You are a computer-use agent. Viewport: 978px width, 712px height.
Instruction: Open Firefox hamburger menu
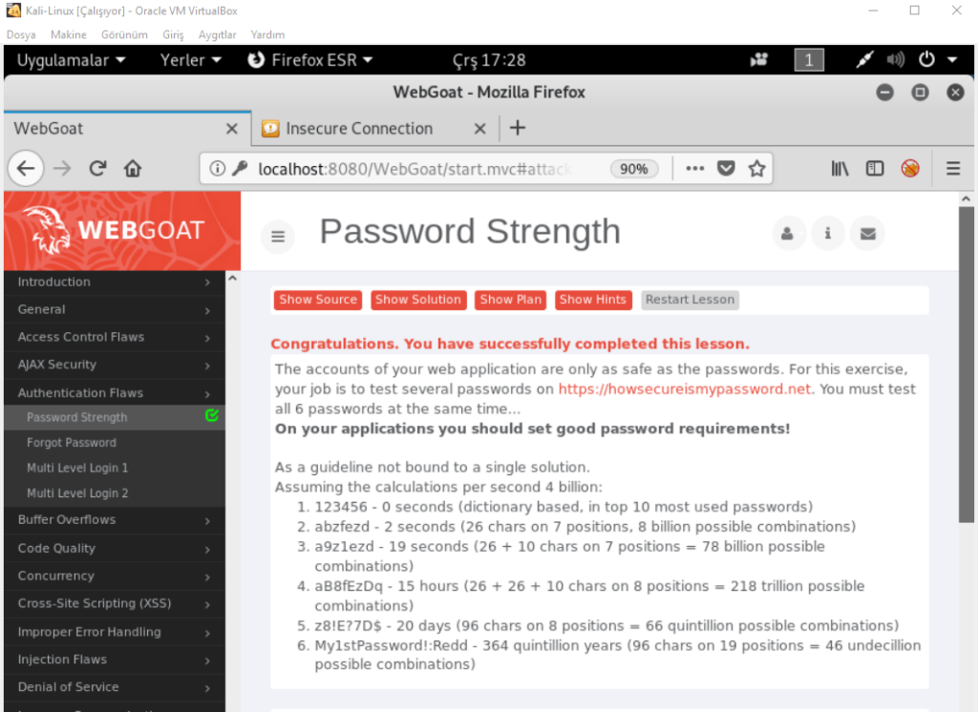tap(953, 169)
